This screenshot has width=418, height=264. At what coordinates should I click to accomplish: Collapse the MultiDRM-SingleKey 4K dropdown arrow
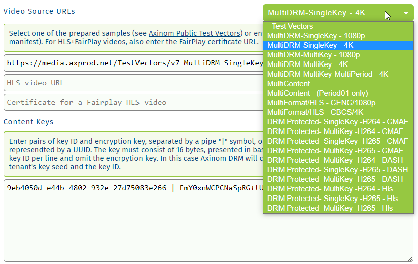(x=406, y=13)
